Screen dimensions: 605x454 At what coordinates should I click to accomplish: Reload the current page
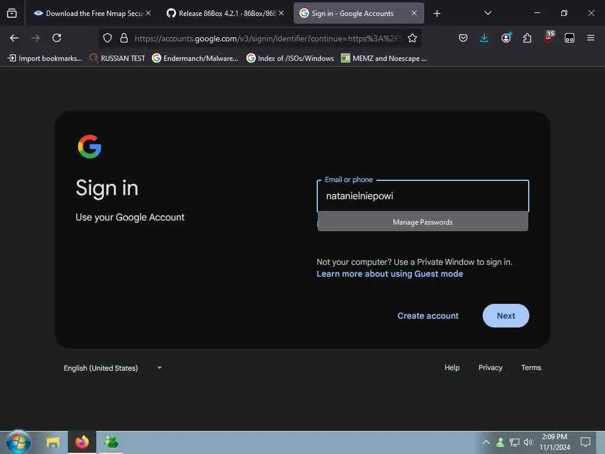pos(57,38)
